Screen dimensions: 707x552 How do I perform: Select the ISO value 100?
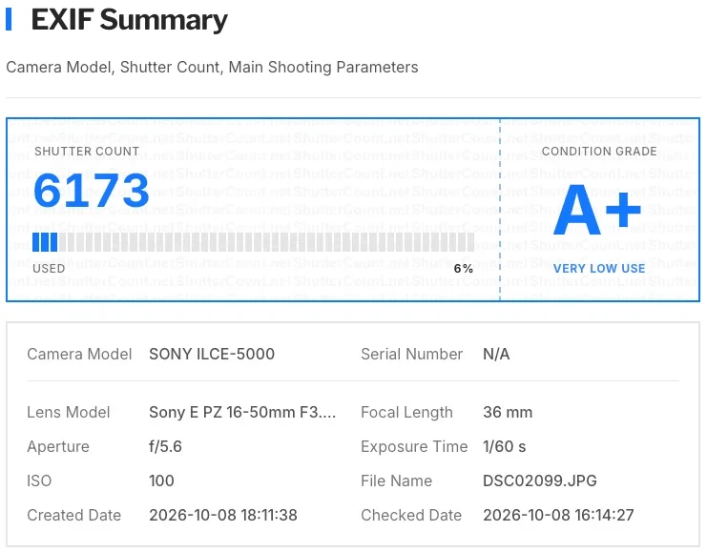(x=161, y=480)
